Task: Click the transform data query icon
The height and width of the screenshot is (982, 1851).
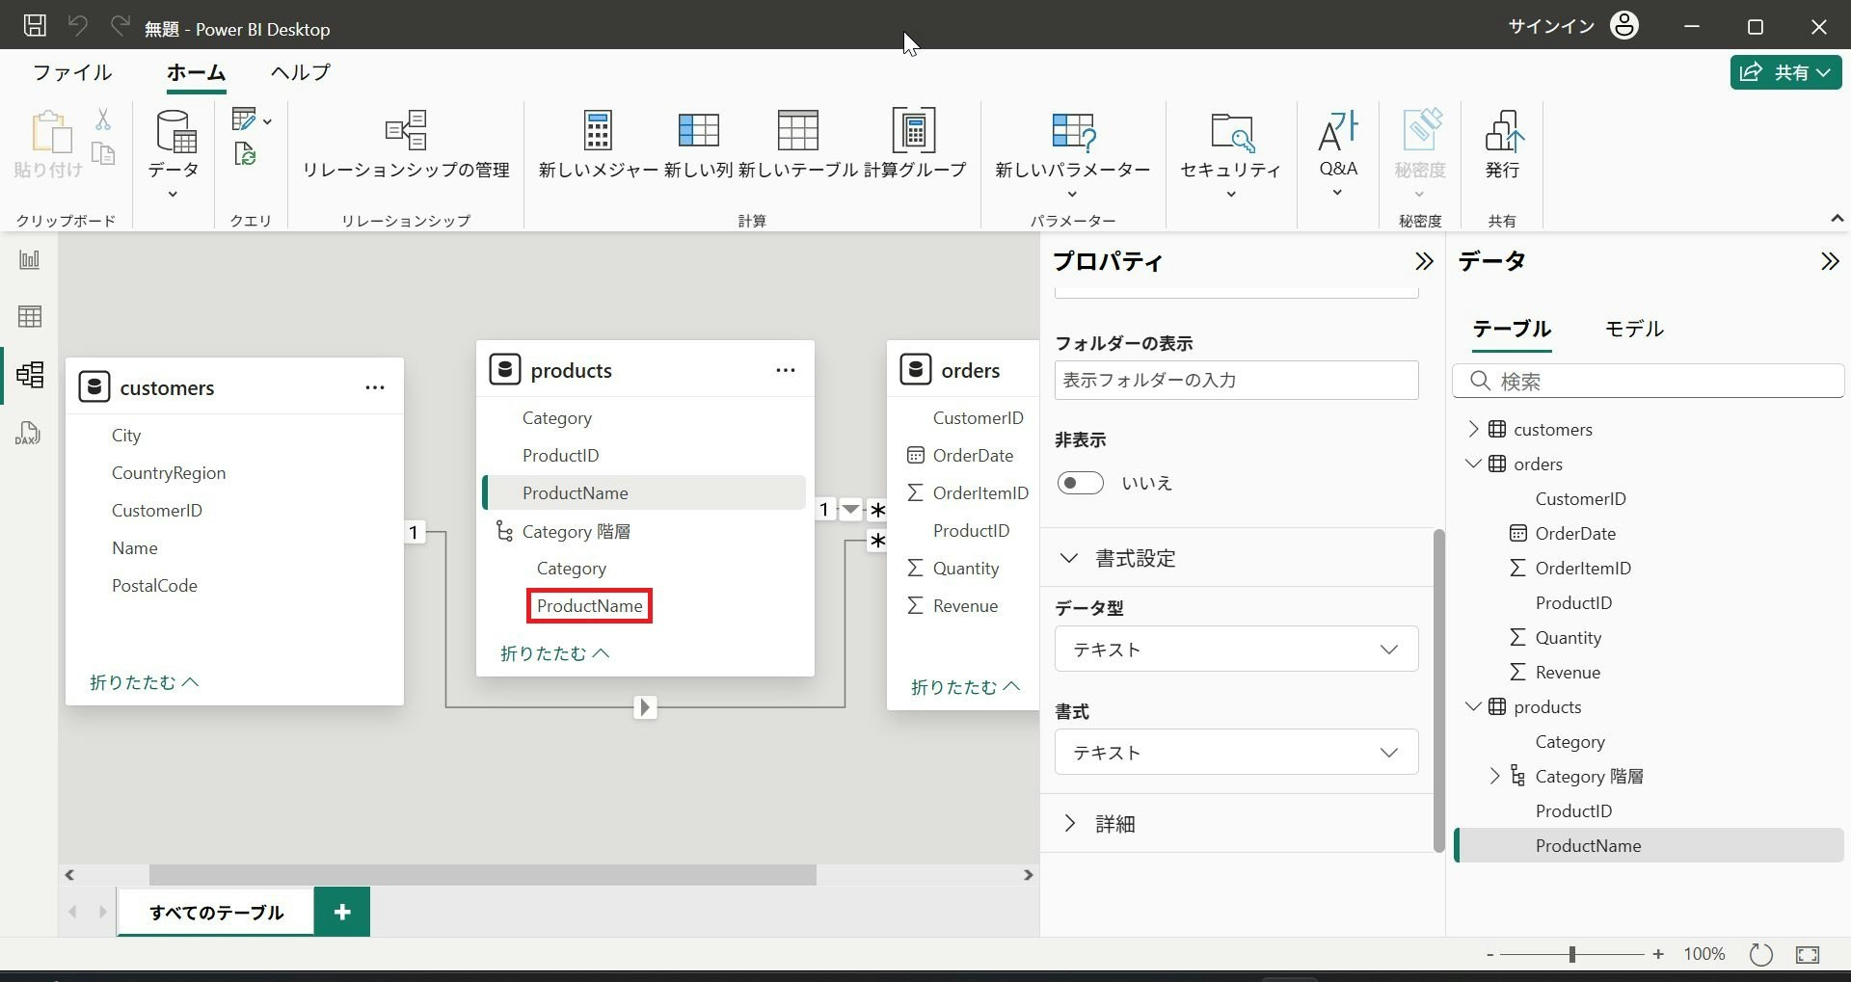Action: click(245, 119)
